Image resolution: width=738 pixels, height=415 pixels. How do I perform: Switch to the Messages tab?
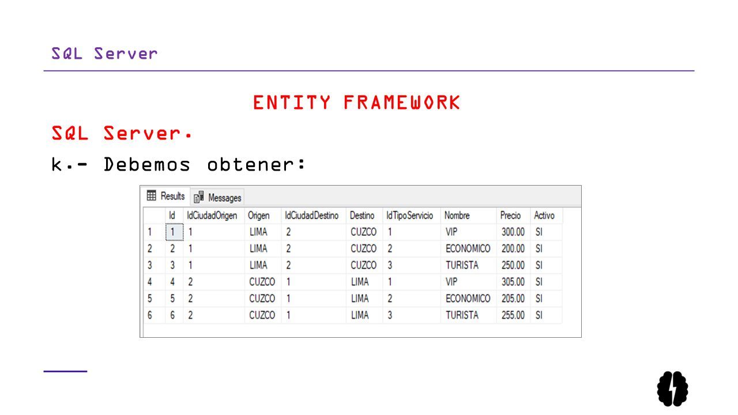point(218,197)
